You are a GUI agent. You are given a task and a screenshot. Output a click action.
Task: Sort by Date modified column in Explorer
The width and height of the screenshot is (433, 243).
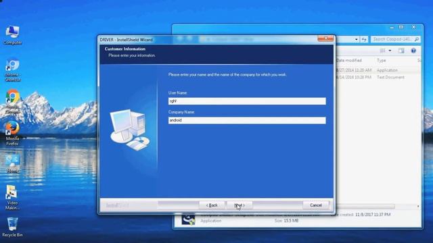click(349, 60)
